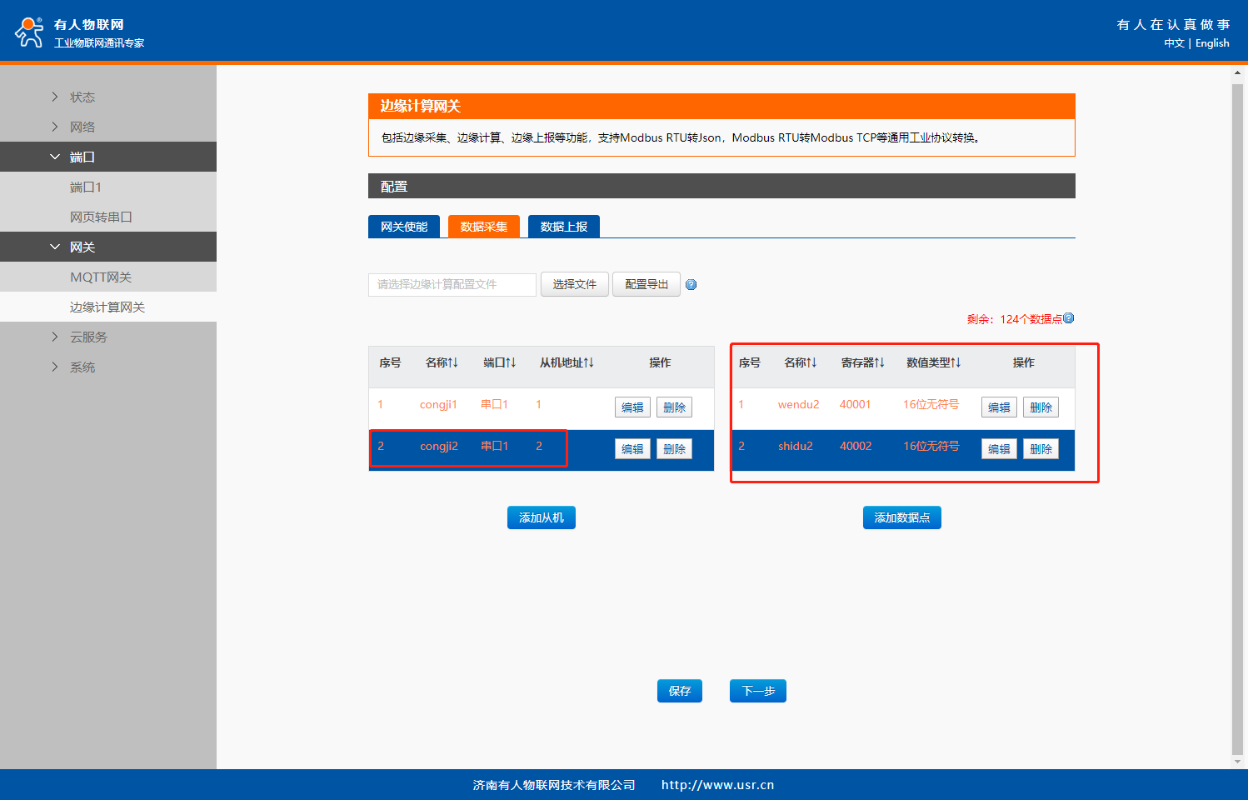Click help icon next to 配置导出
The height and width of the screenshot is (800, 1248).
click(x=691, y=285)
